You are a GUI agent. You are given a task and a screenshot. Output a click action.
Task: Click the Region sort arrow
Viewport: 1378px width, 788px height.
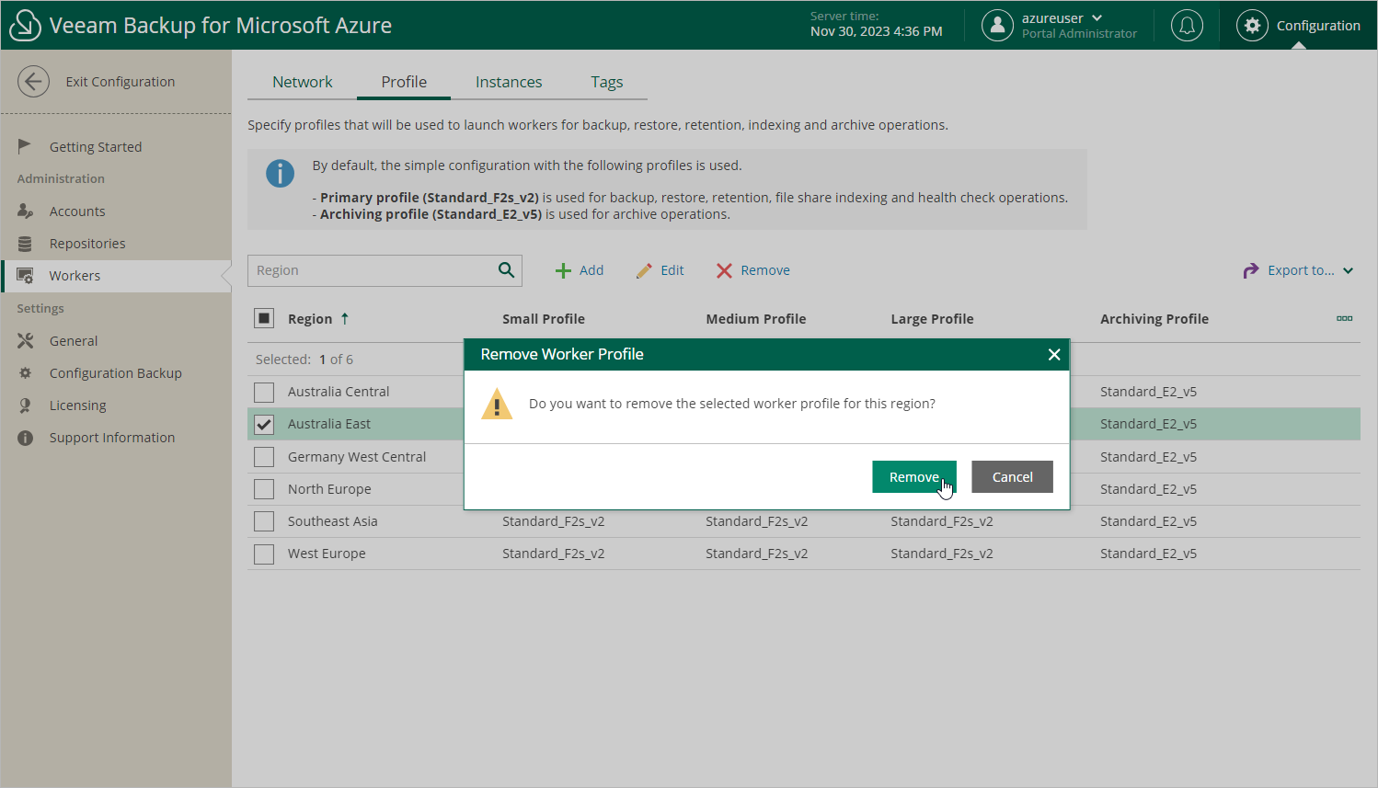coord(345,318)
